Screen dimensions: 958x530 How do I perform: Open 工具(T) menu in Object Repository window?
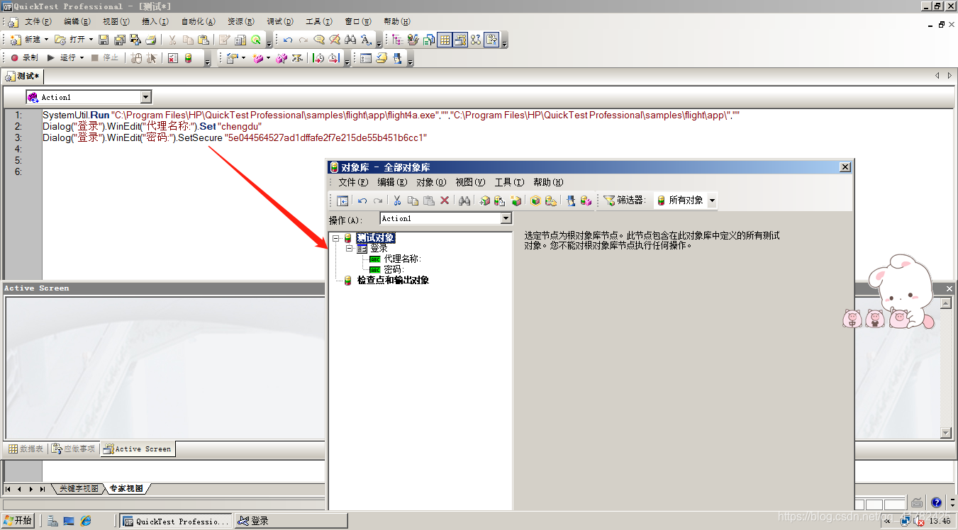[x=509, y=182]
